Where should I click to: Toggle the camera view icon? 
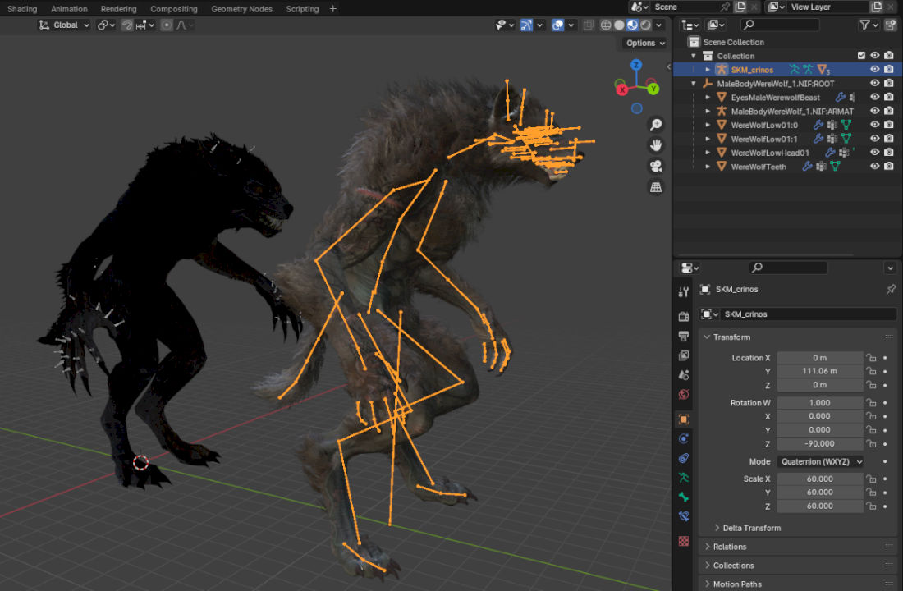[656, 167]
